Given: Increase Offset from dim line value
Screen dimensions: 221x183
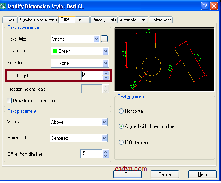Looking at the screenshot, I should [x=105, y=152].
